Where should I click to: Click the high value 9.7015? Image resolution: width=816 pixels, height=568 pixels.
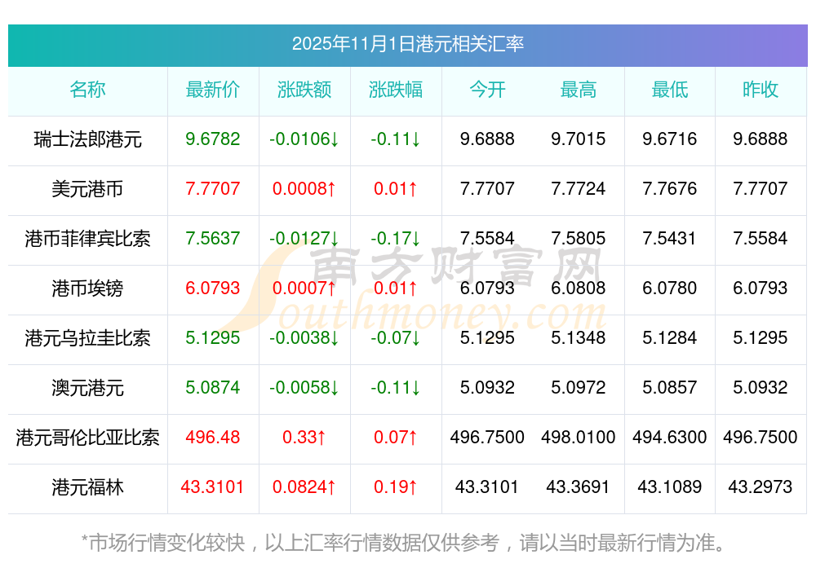[x=579, y=139]
